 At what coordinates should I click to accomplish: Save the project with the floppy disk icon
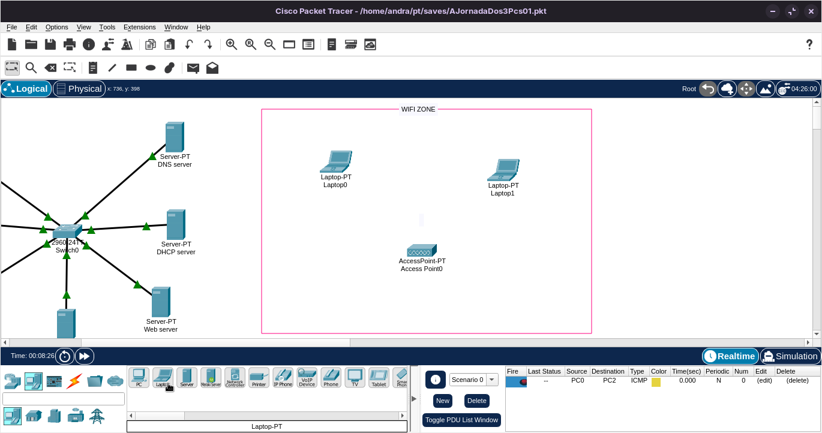pyautogui.click(x=50, y=44)
